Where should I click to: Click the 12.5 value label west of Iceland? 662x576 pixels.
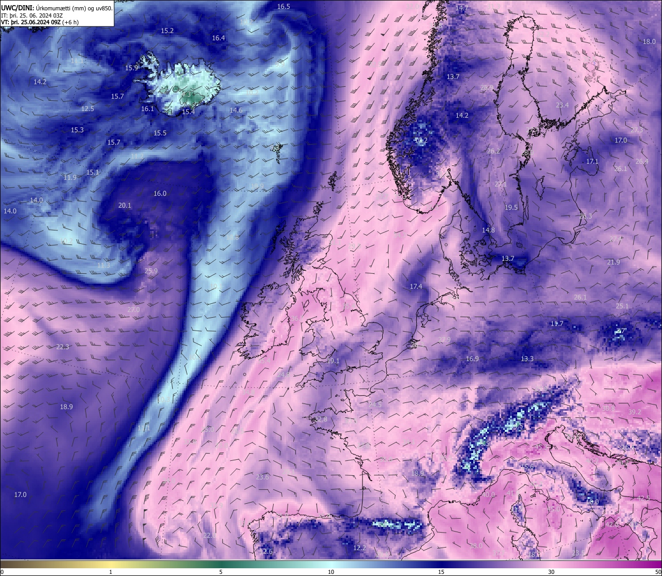point(87,109)
